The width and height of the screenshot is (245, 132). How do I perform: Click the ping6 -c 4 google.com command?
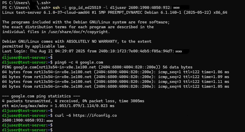pos(79,62)
